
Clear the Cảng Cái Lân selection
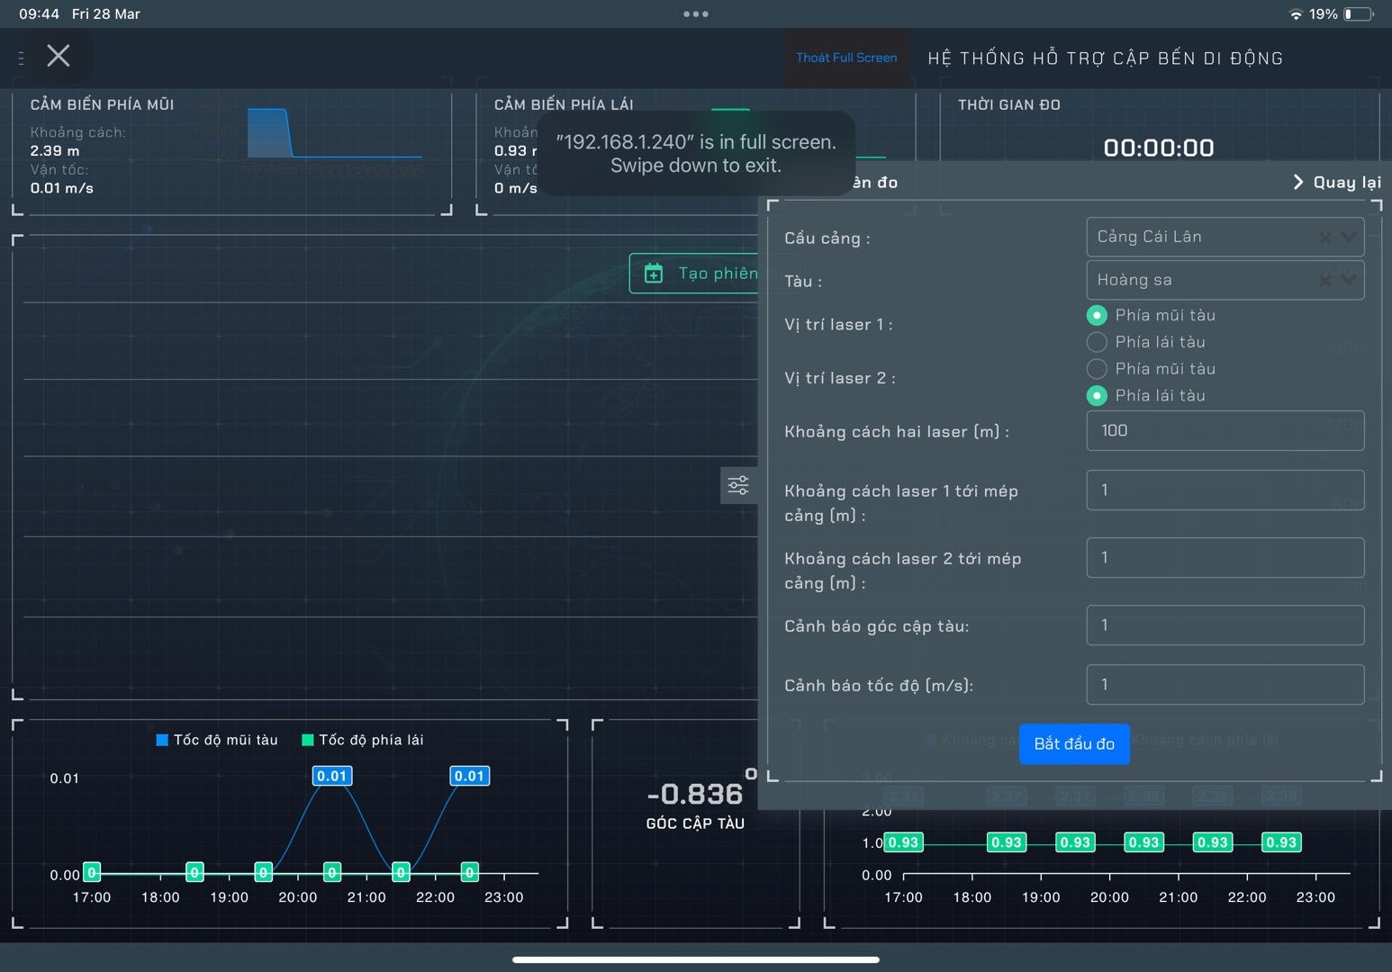coord(1324,238)
